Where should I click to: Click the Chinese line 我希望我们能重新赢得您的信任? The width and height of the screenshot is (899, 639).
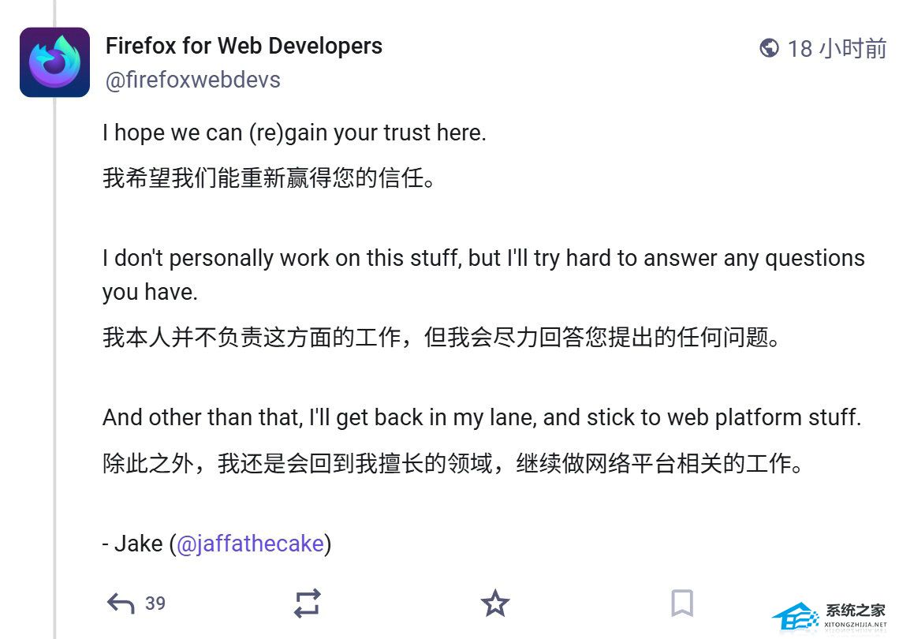[x=269, y=178]
